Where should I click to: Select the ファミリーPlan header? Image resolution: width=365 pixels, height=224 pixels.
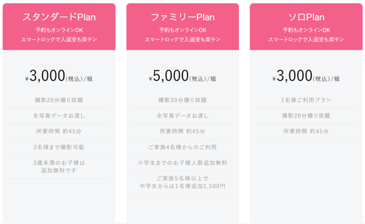(182, 17)
